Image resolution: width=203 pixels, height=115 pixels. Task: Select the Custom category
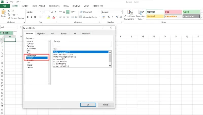(30, 67)
